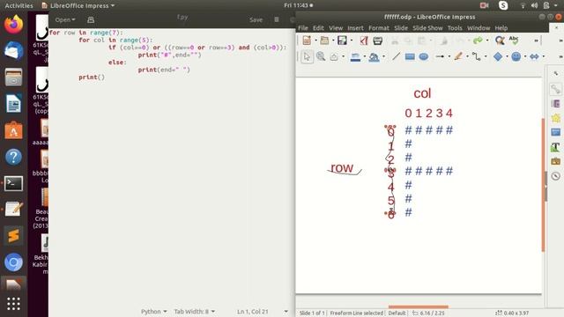Click the Open button in text editor
Image resolution: width=564 pixels, height=317 pixels.
click(x=64, y=19)
